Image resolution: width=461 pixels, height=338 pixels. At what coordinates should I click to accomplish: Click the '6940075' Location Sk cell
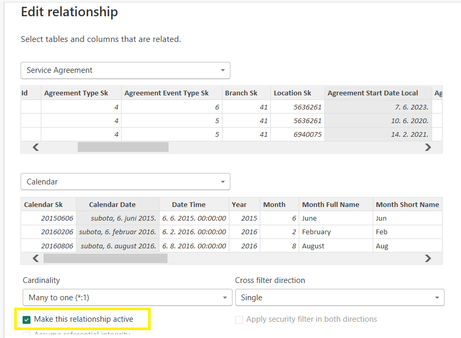pos(298,134)
